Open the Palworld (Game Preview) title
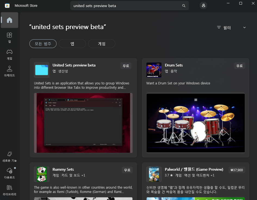Viewport: 257px width, 200px height. pos(194,169)
